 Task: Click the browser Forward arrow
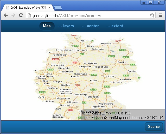[x=13, y=15]
